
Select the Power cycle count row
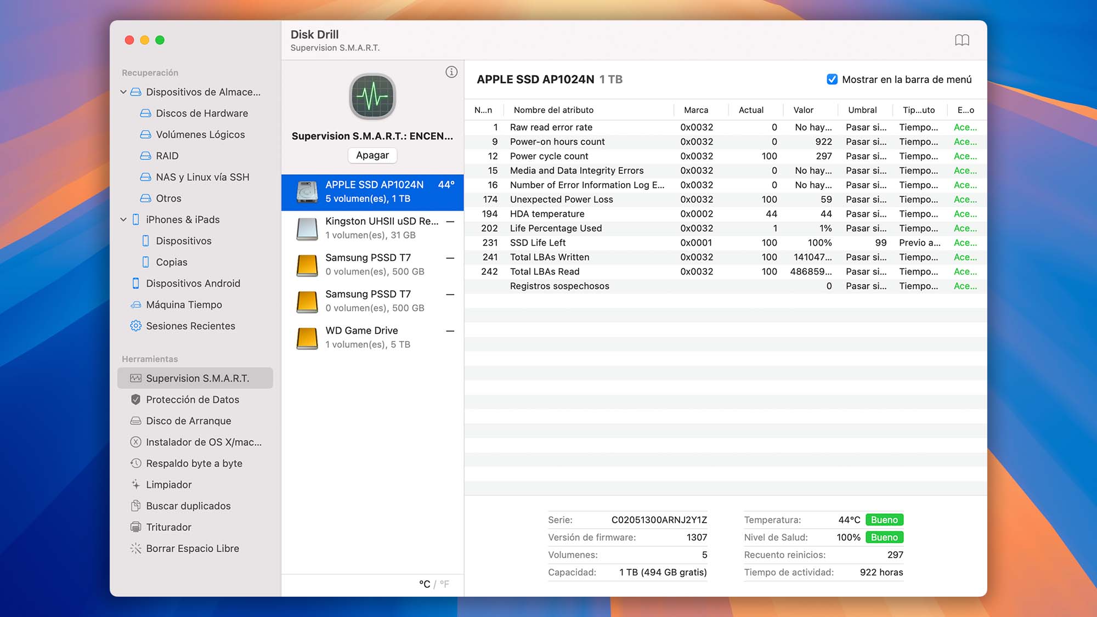pos(725,156)
